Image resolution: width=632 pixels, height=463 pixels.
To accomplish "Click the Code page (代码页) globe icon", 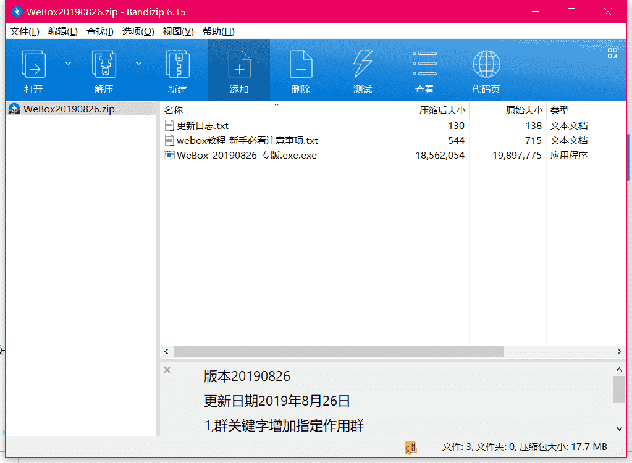I will pyautogui.click(x=486, y=64).
